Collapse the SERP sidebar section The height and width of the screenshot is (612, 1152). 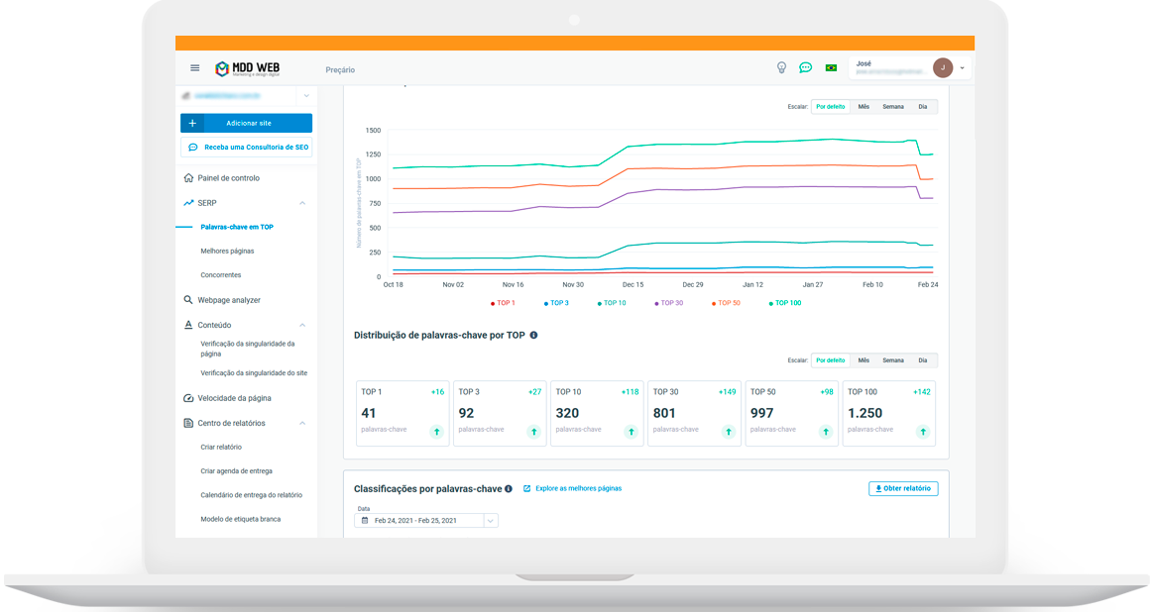click(302, 203)
